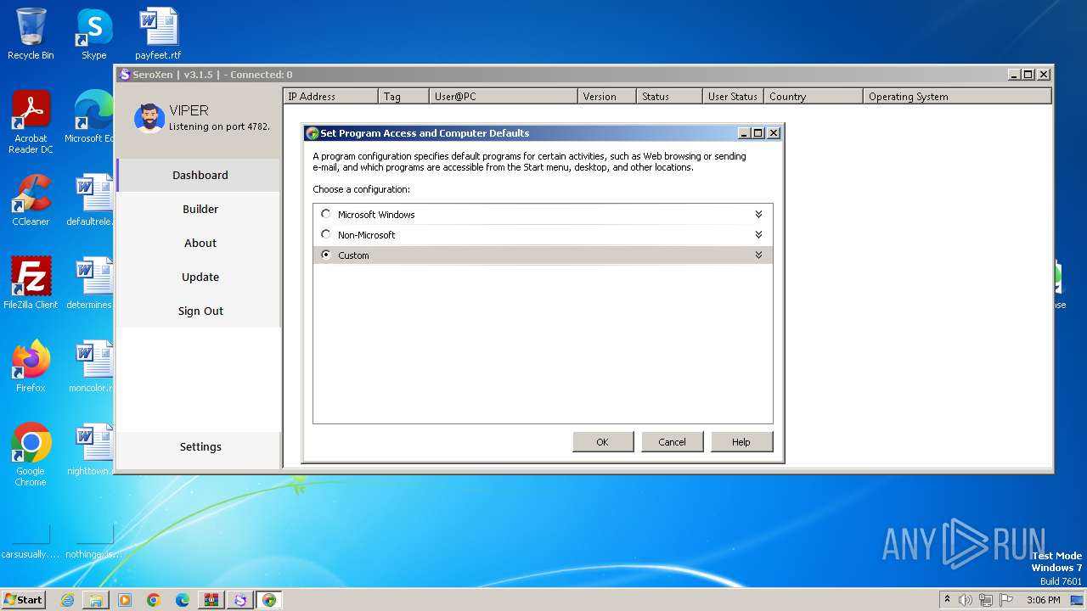Sort by Version column header
This screenshot has width=1087, height=611.
click(607, 97)
